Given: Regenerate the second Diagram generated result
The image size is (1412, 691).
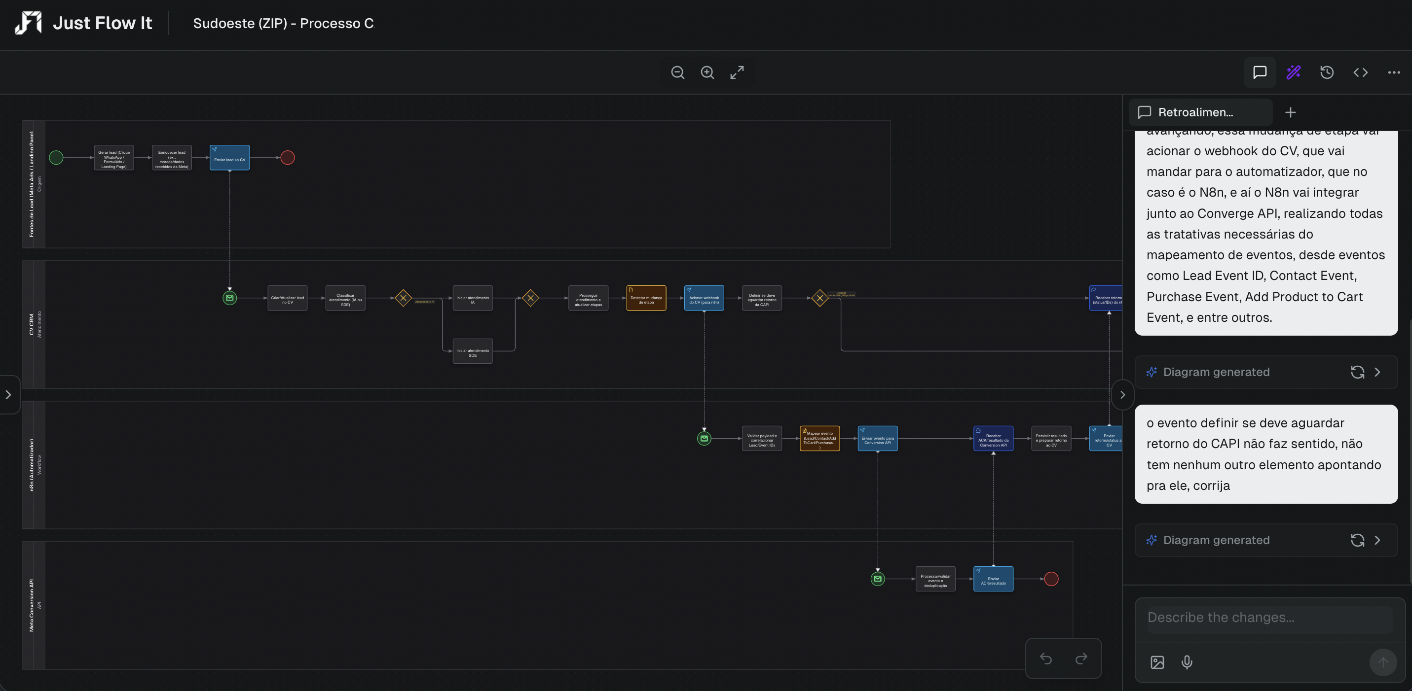Looking at the screenshot, I should (x=1357, y=540).
